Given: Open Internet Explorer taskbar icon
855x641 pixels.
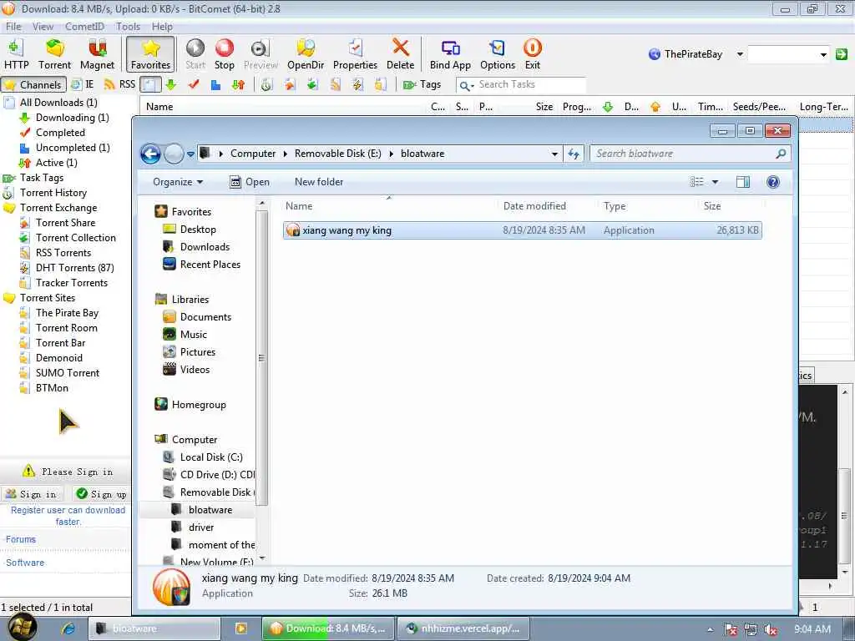Looking at the screenshot, I should tap(68, 628).
